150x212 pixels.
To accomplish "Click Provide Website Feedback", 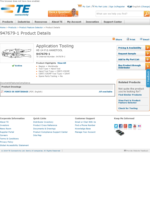I will pyautogui.click(x=136, y=151).
